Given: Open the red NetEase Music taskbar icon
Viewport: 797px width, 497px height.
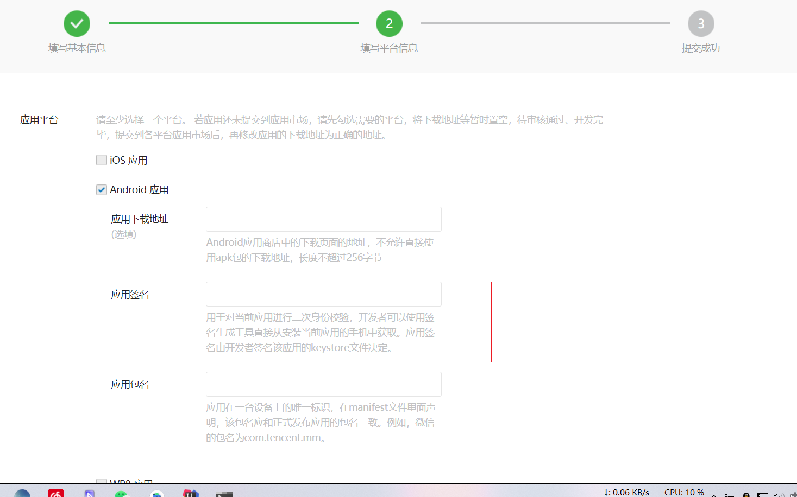Looking at the screenshot, I should (x=56, y=493).
